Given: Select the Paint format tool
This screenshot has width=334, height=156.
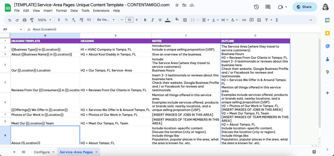Looking at the screenshot, I should pos(32,20).
